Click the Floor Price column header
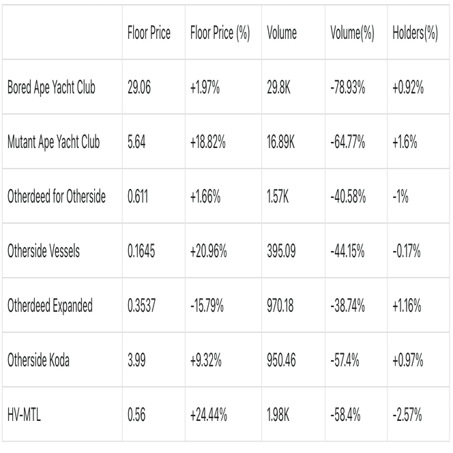453x453 pixels. (149, 34)
